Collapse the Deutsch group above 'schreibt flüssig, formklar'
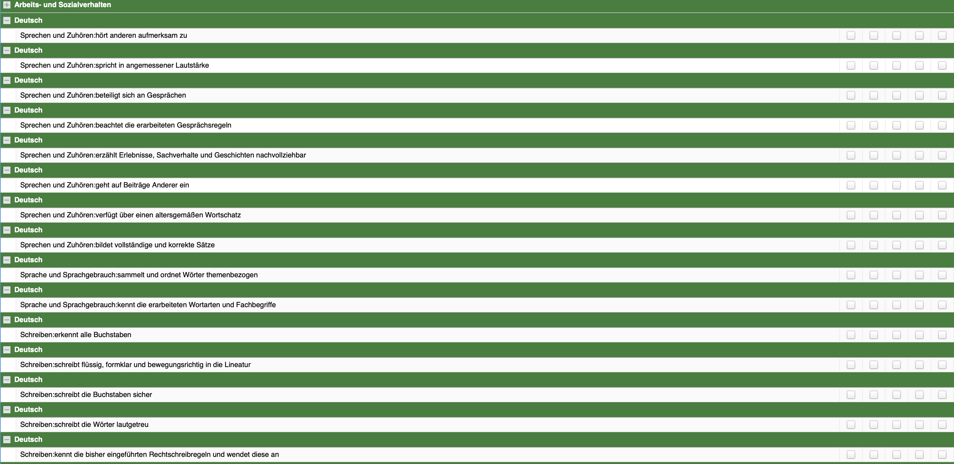 pos(7,350)
